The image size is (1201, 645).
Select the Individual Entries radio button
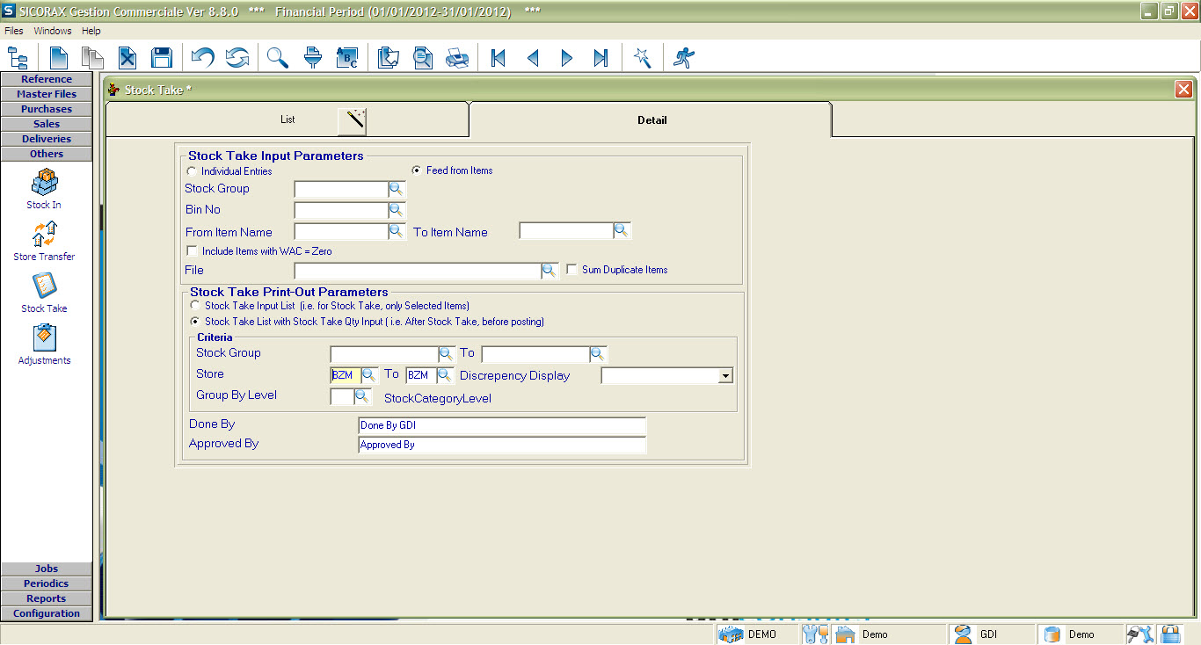(192, 171)
